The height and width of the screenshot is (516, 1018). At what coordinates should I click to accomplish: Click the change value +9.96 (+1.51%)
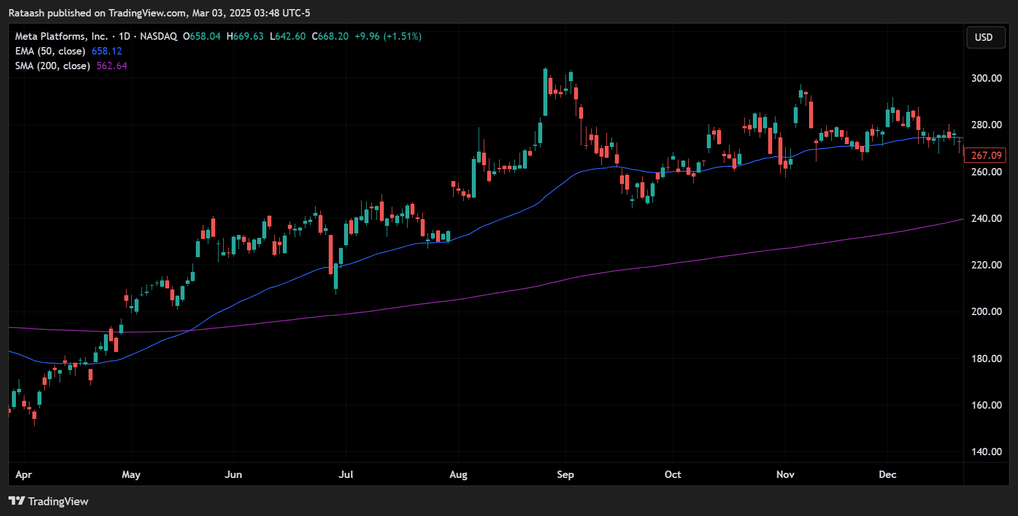[388, 36]
